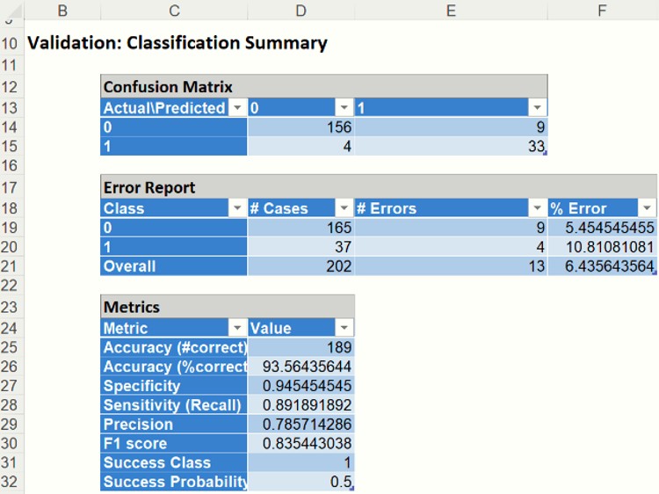Click the F1 score value cell

point(301,444)
